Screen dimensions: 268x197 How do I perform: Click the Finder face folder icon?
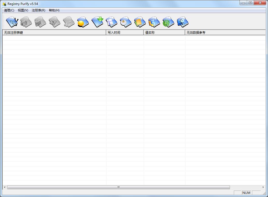[x=183, y=22]
